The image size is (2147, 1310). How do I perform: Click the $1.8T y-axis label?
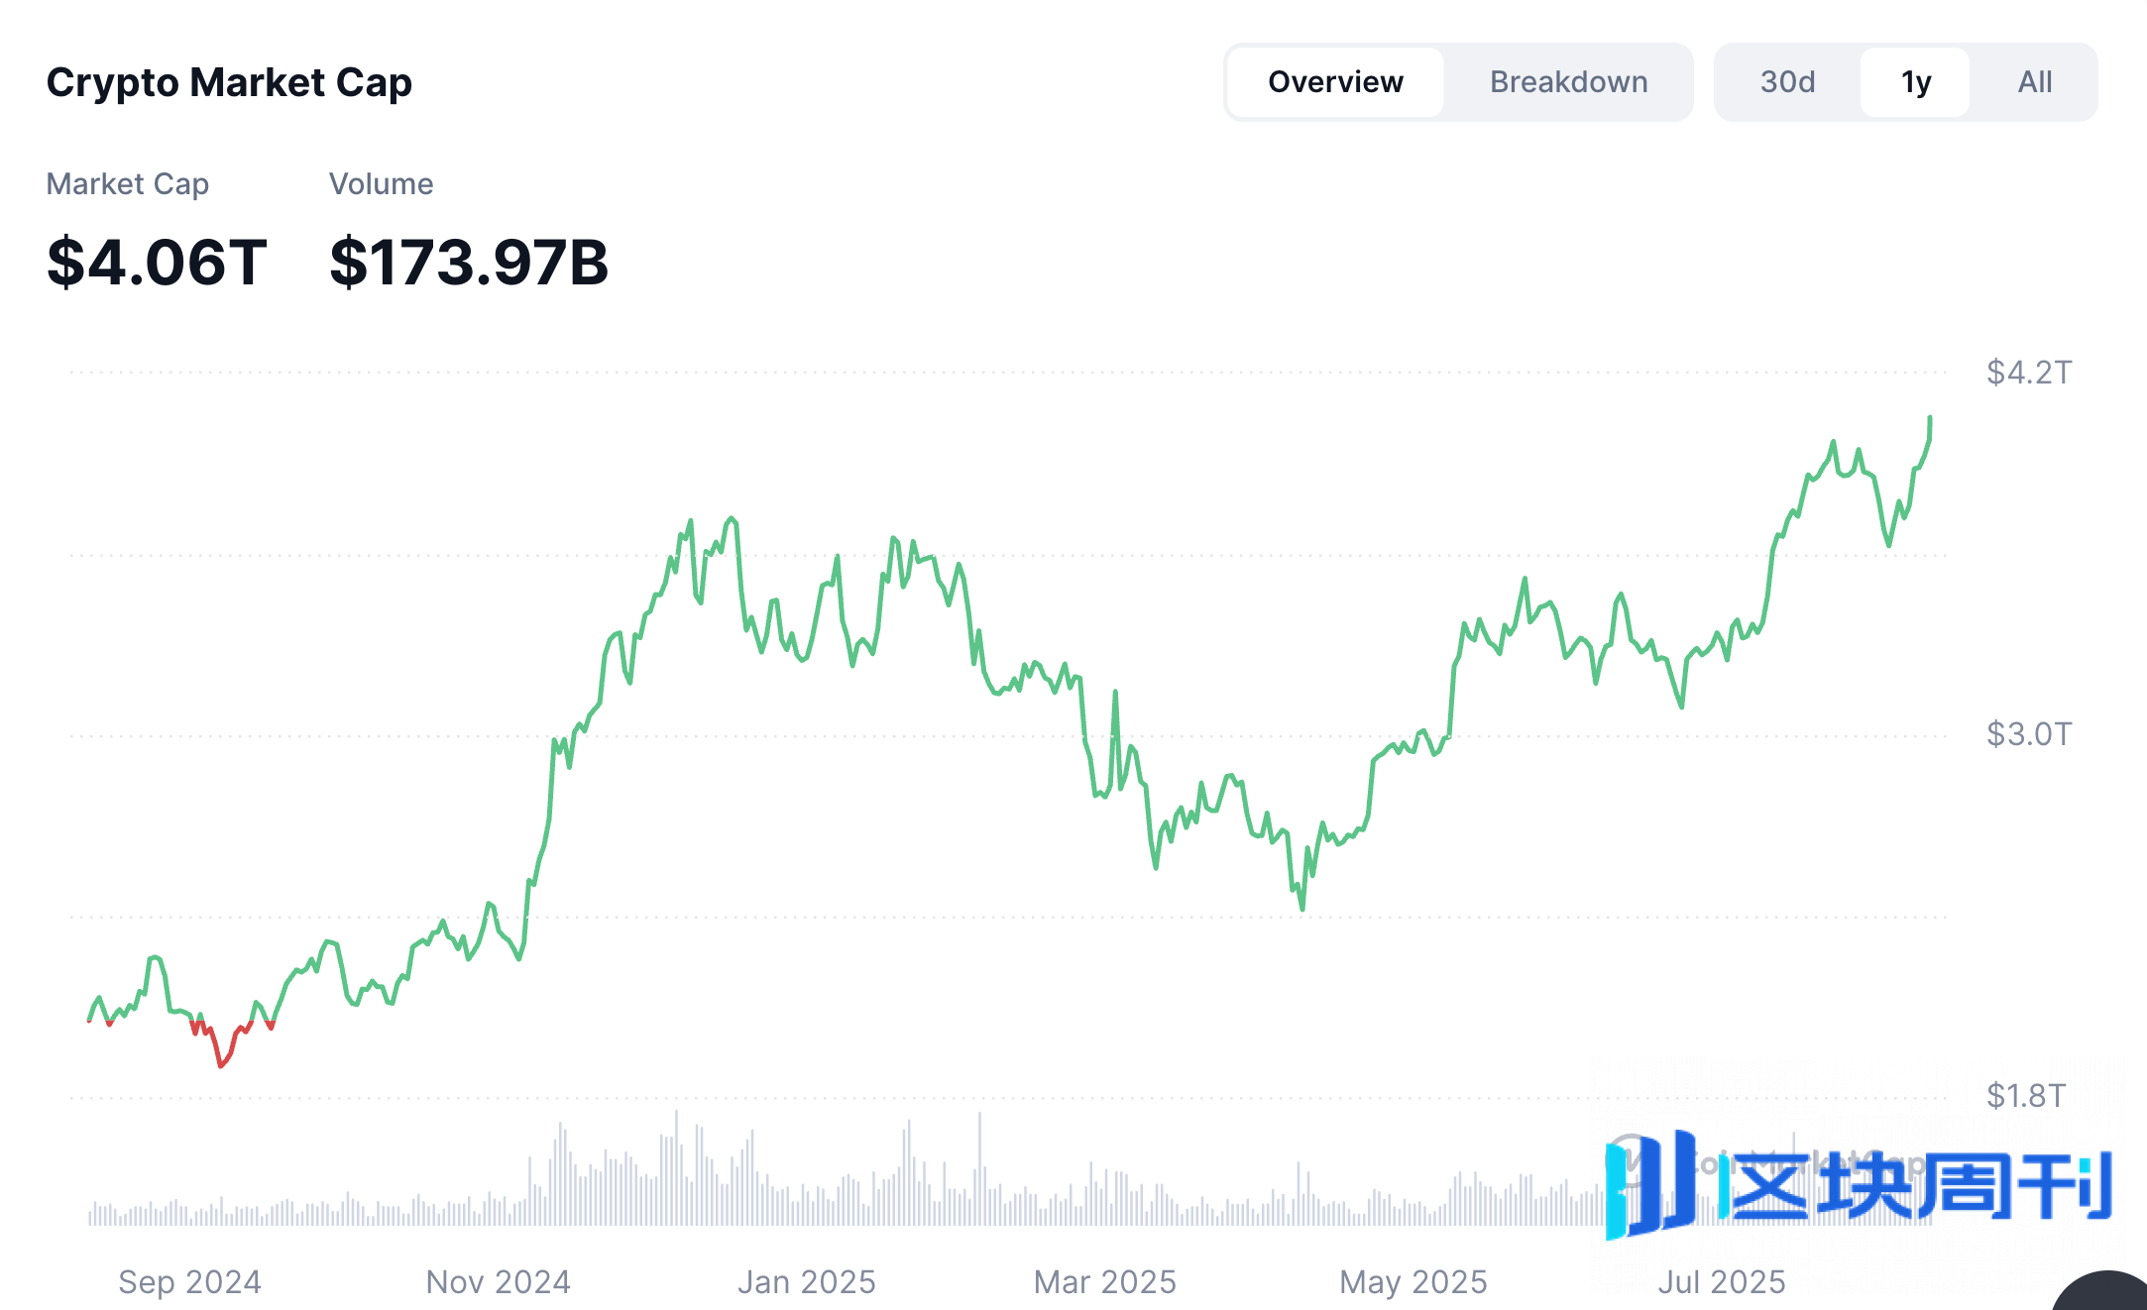tap(2025, 1096)
